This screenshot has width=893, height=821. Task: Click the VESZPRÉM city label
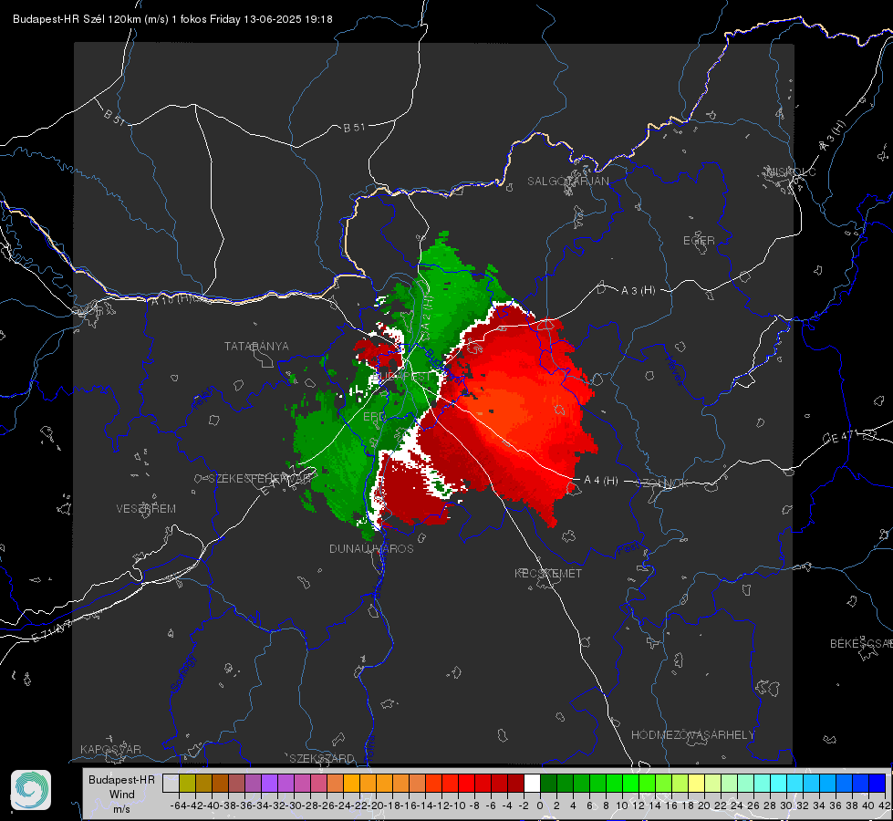click(x=146, y=508)
